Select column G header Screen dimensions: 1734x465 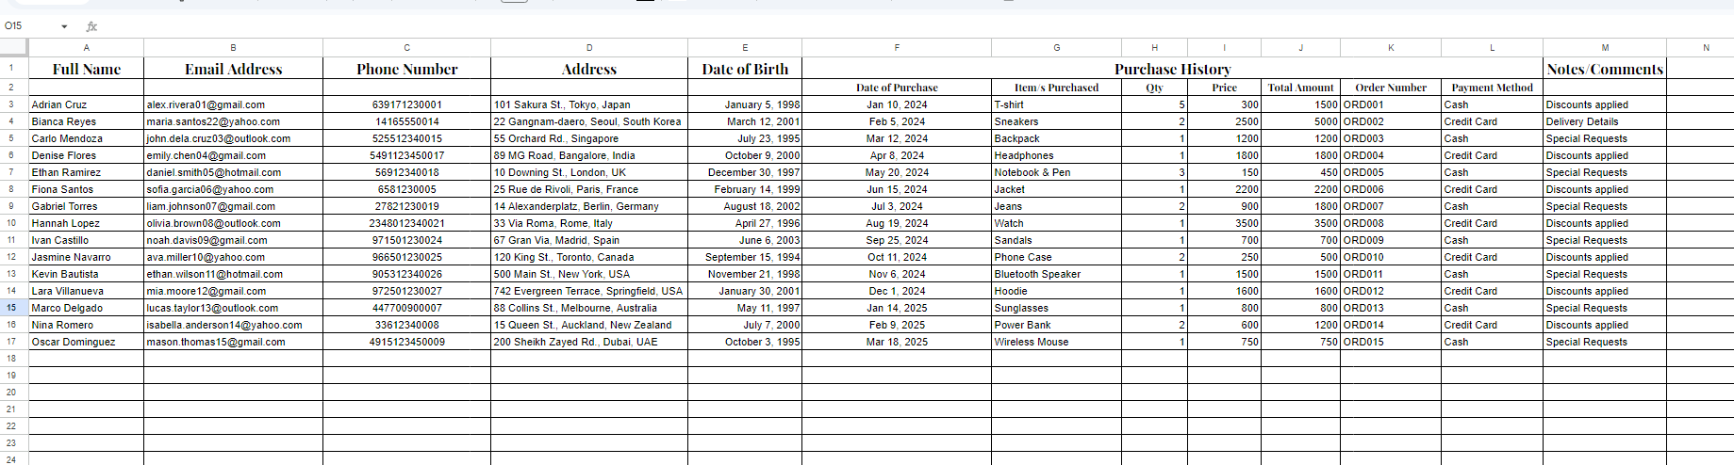1056,47
